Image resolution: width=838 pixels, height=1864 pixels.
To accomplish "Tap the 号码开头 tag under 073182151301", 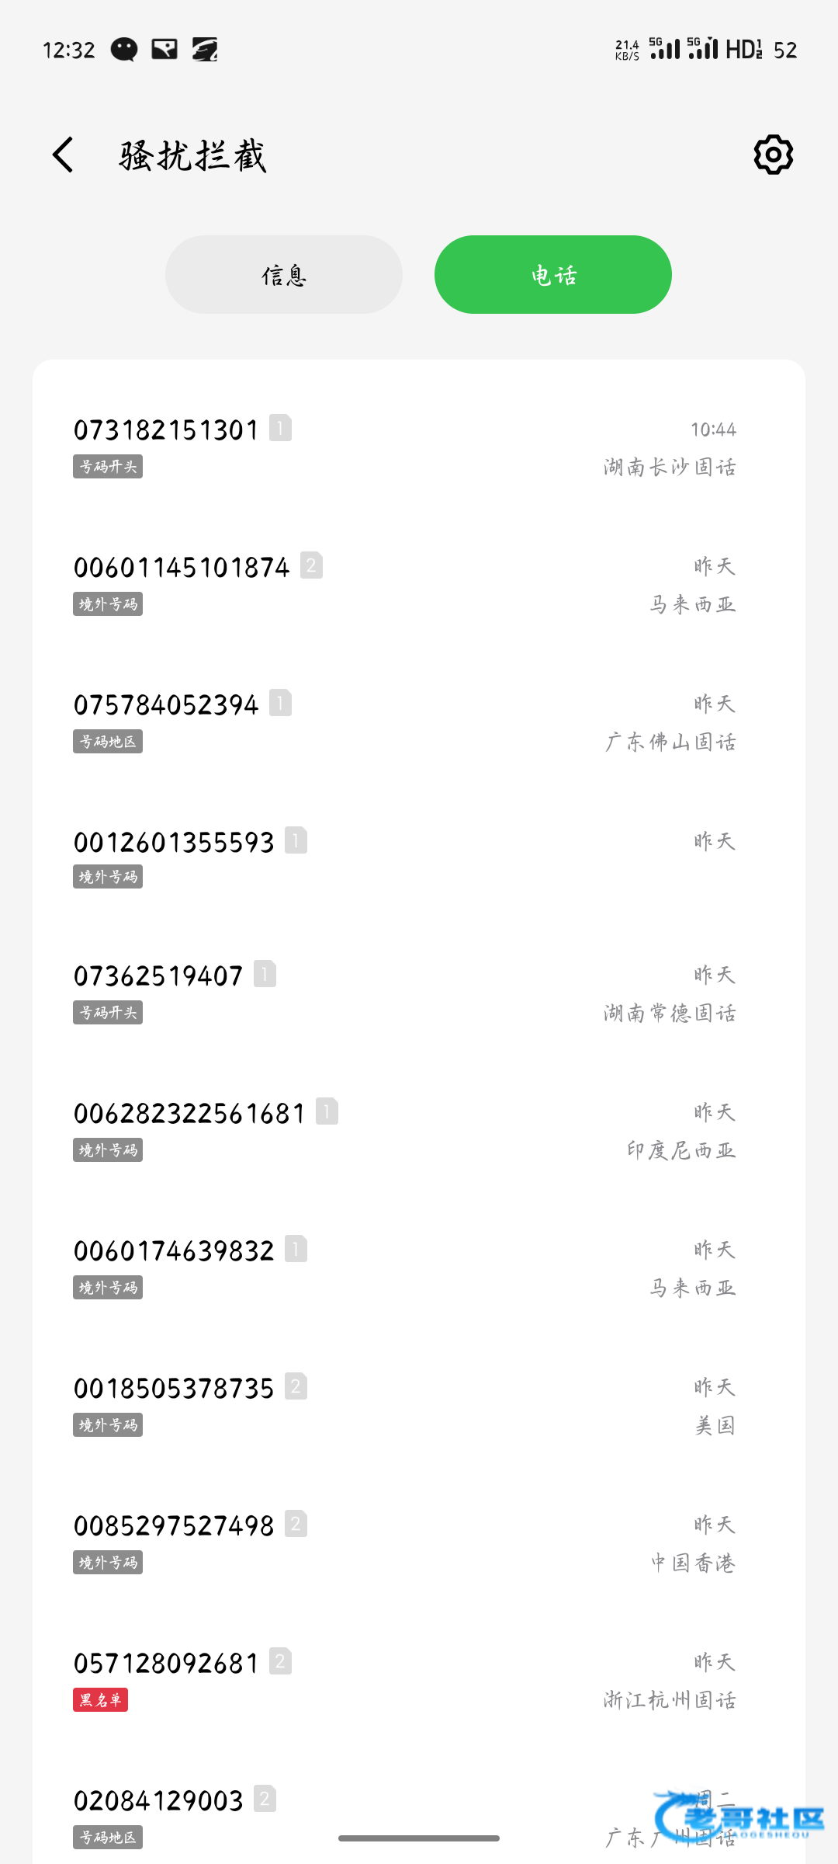I will [108, 467].
